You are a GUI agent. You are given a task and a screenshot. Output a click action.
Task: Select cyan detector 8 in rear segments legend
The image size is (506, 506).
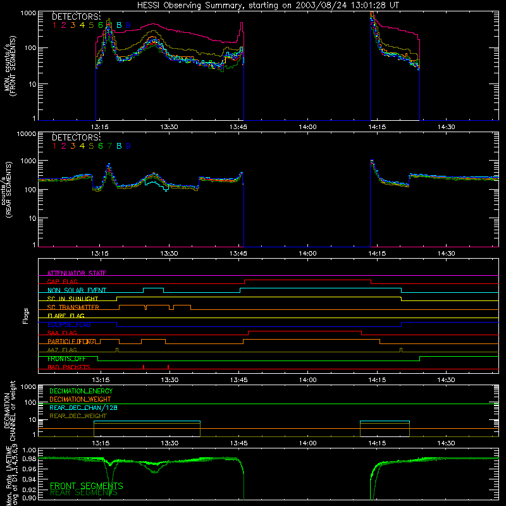coord(119,146)
